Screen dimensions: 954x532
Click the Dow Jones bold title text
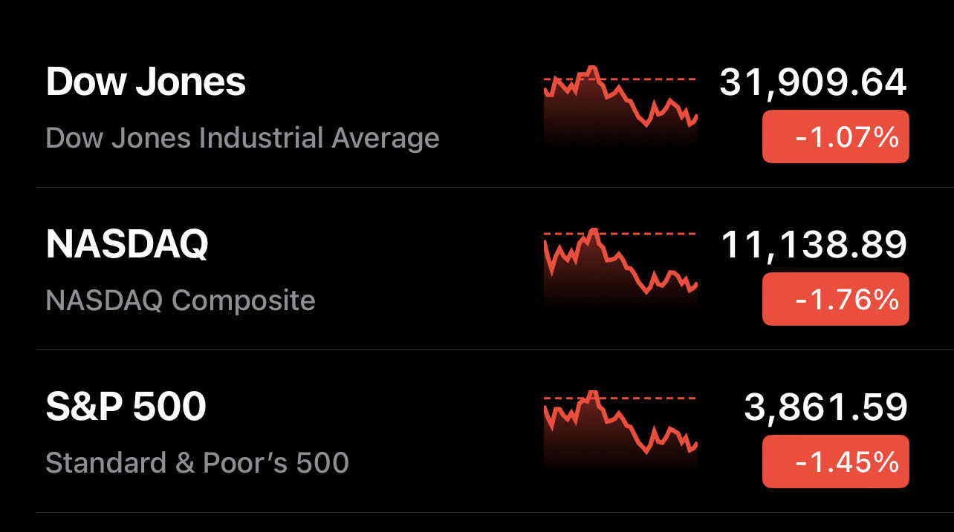coord(145,82)
